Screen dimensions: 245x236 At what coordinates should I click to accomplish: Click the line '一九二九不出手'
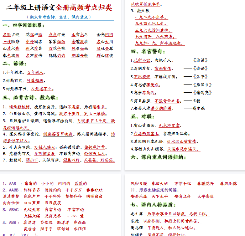tap(151, 17)
